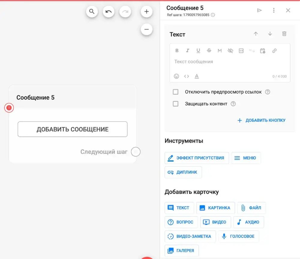Open the three-dot step options menu
Image resolution: width=300 pixels, height=259 pixels.
274,10
